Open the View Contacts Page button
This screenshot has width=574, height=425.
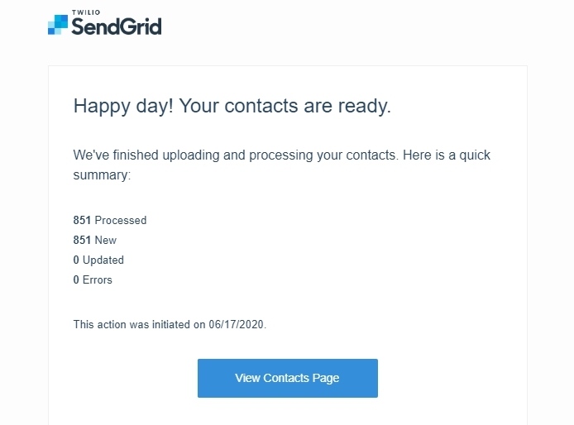287,378
